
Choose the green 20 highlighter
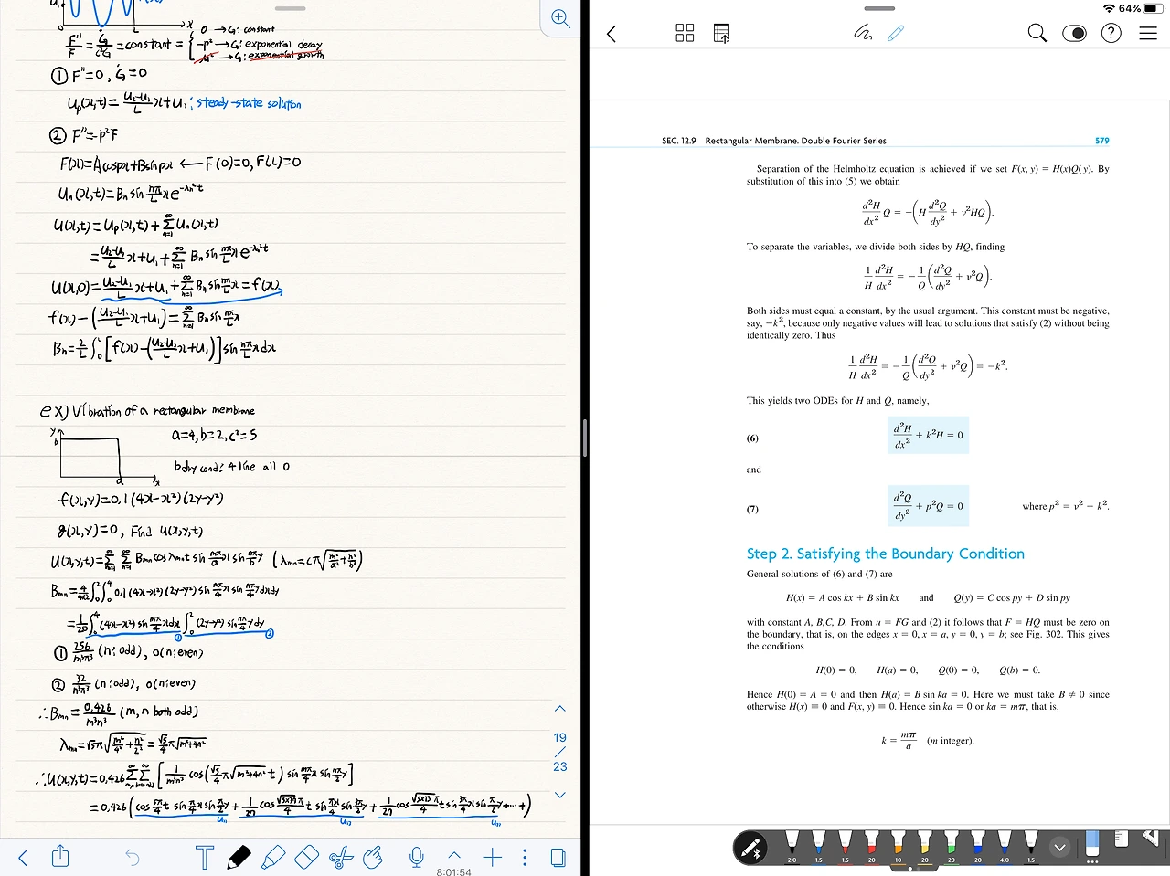tap(951, 847)
